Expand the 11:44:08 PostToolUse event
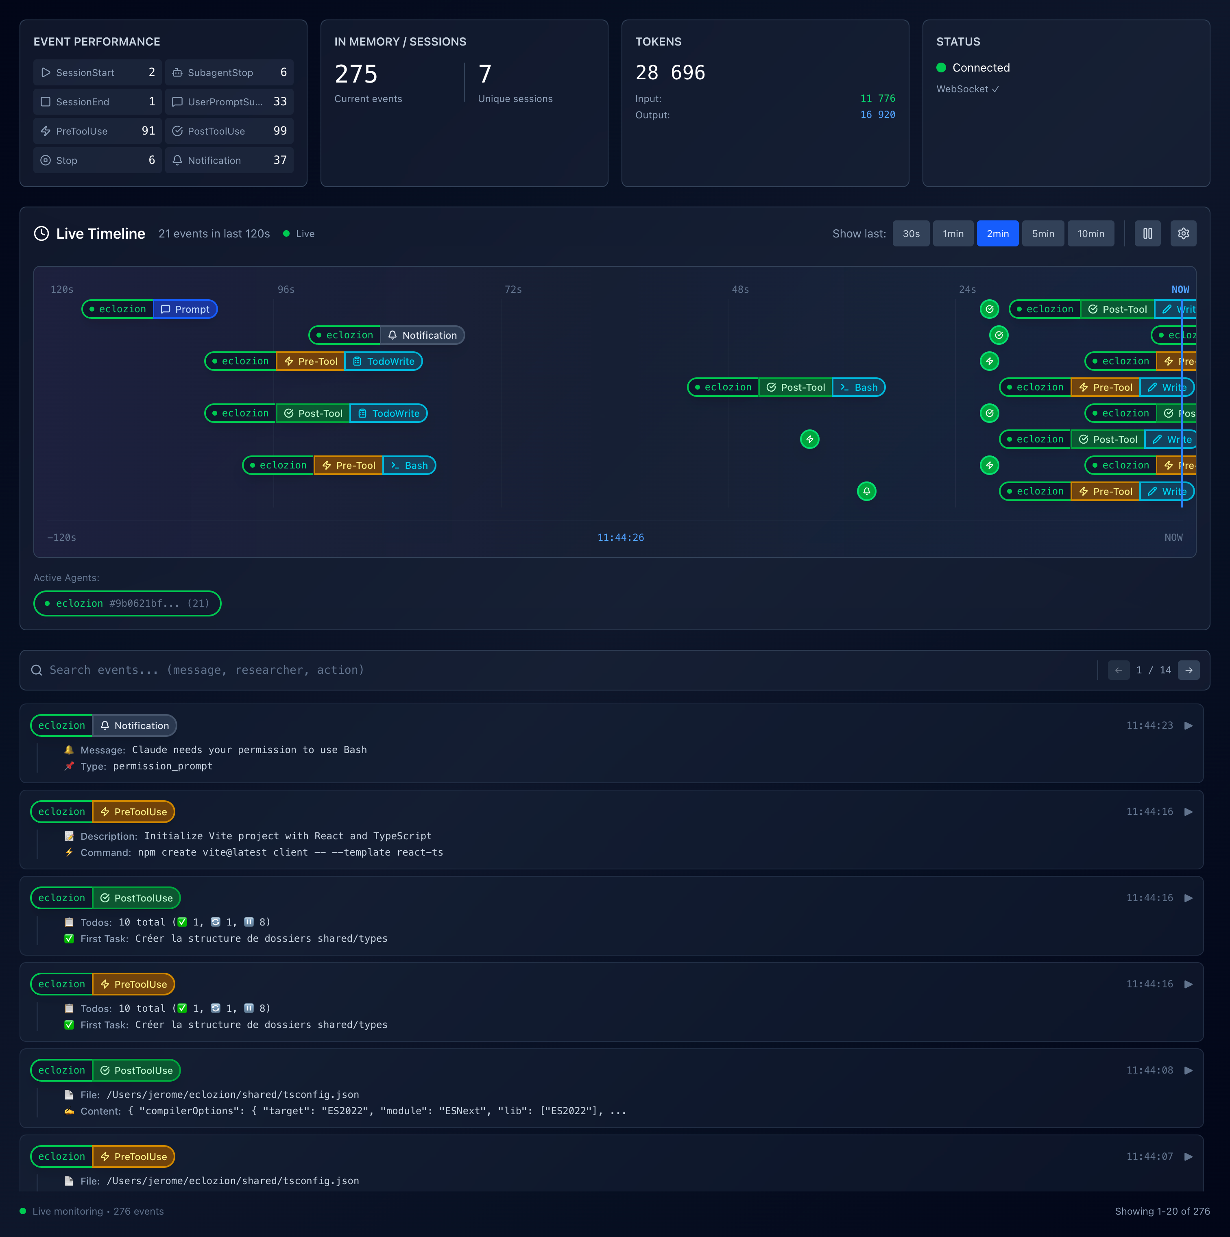 coord(1189,1071)
